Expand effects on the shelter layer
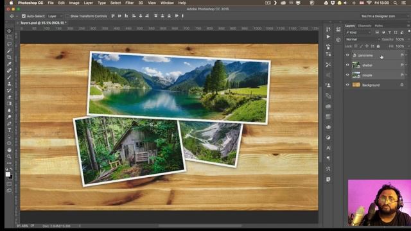Screen dimensions: 411x231 pos(407,65)
